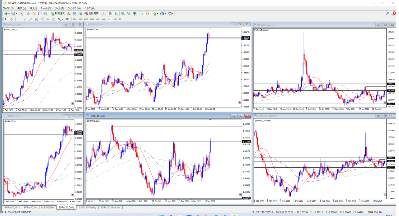This screenshot has width=399, height=216.
Task: Click the 新規注文 new order button
Action: pyautogui.click(x=58, y=14)
